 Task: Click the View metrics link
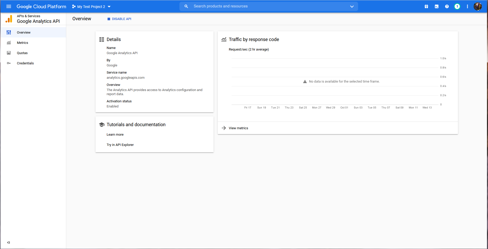tap(238, 128)
